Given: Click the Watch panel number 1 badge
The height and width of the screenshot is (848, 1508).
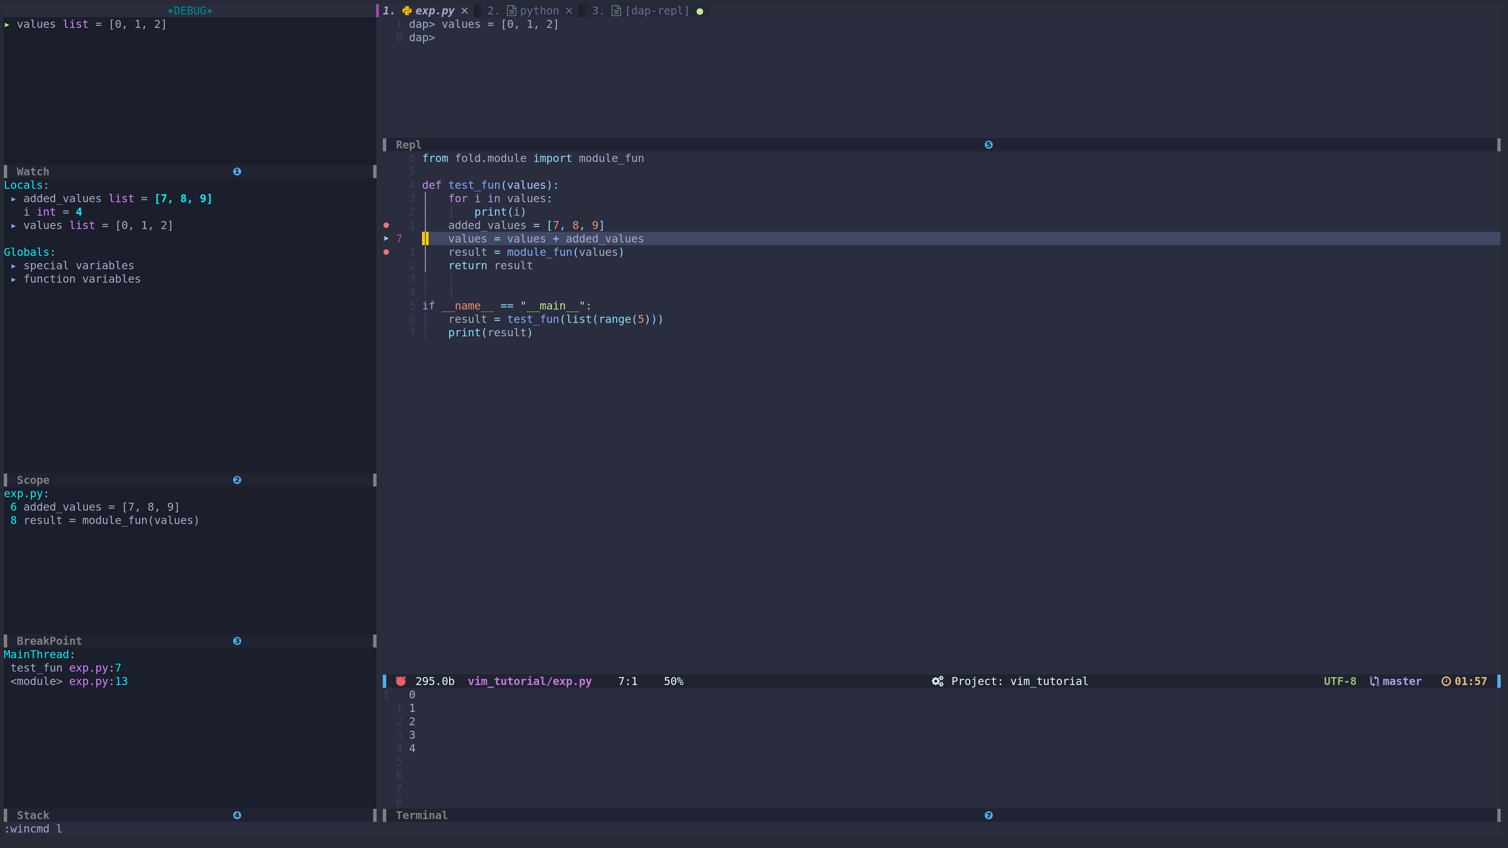Looking at the screenshot, I should coord(237,172).
